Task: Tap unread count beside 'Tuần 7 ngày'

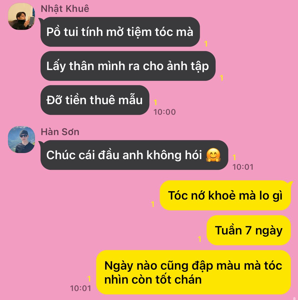Action: point(200,239)
